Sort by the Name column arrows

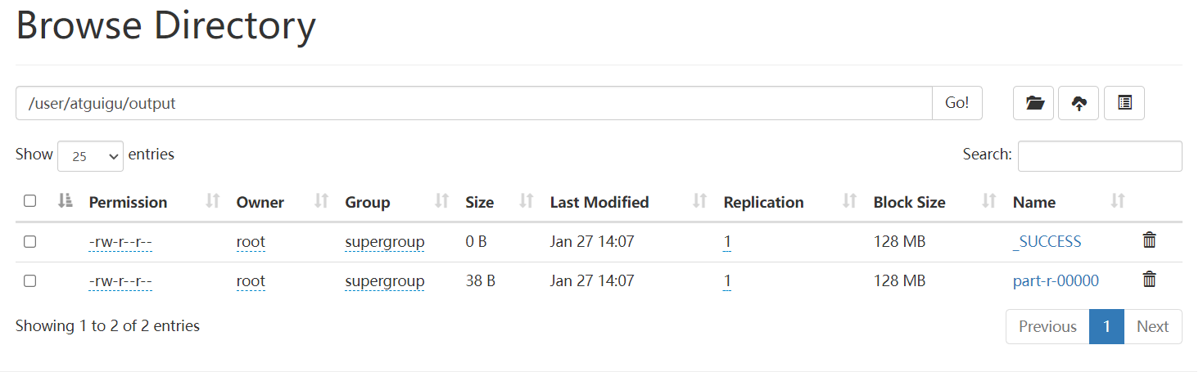[1118, 201]
